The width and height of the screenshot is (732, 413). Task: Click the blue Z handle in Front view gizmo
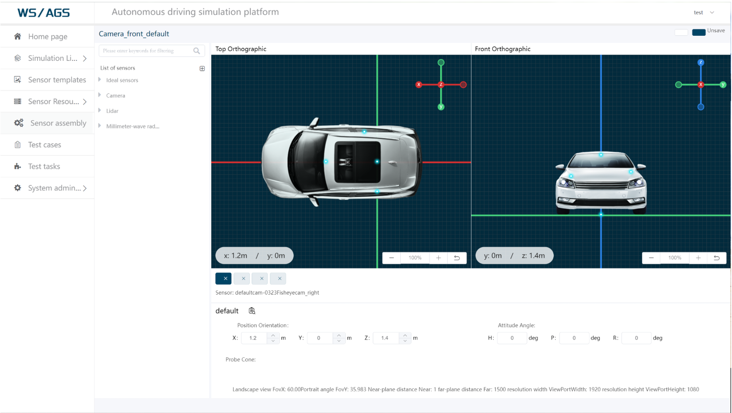[701, 62]
